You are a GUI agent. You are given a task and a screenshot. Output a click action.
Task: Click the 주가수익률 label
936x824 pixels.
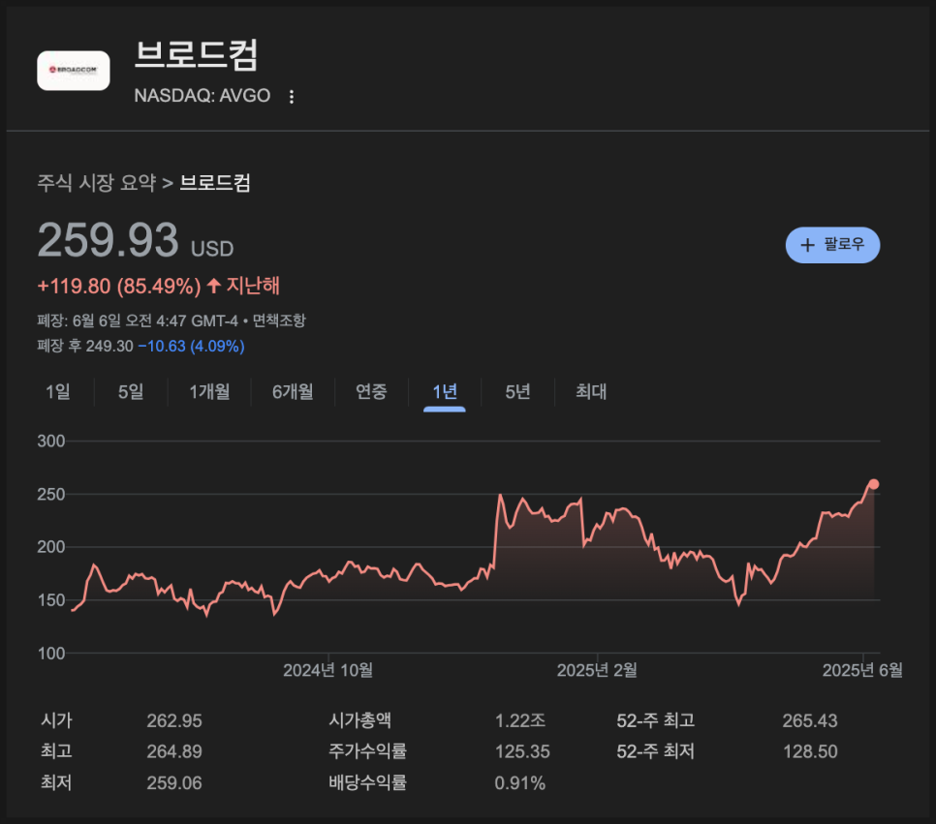click(368, 751)
